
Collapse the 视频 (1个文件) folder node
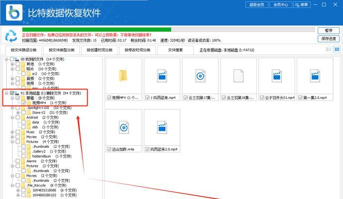pyautogui.click(x=12, y=84)
